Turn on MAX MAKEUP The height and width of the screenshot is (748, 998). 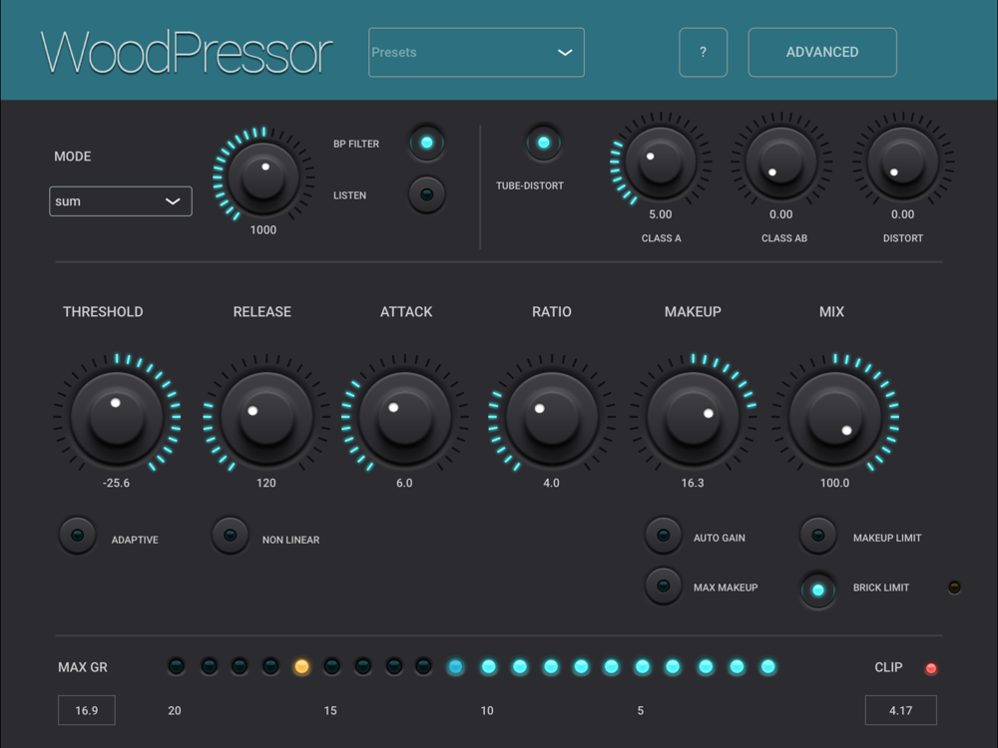pyautogui.click(x=664, y=585)
